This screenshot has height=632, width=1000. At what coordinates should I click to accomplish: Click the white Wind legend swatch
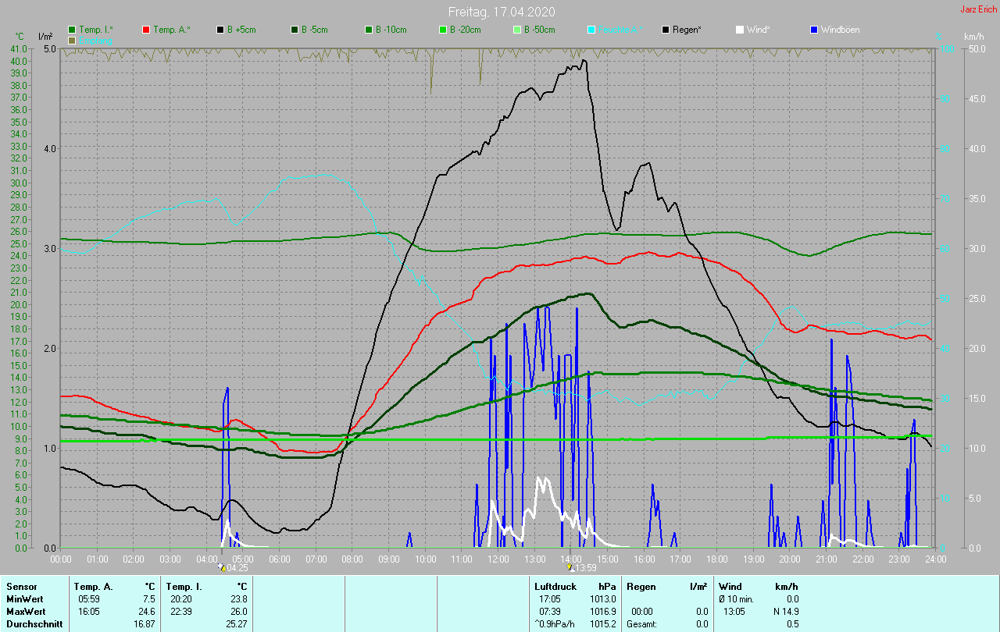[x=740, y=30]
